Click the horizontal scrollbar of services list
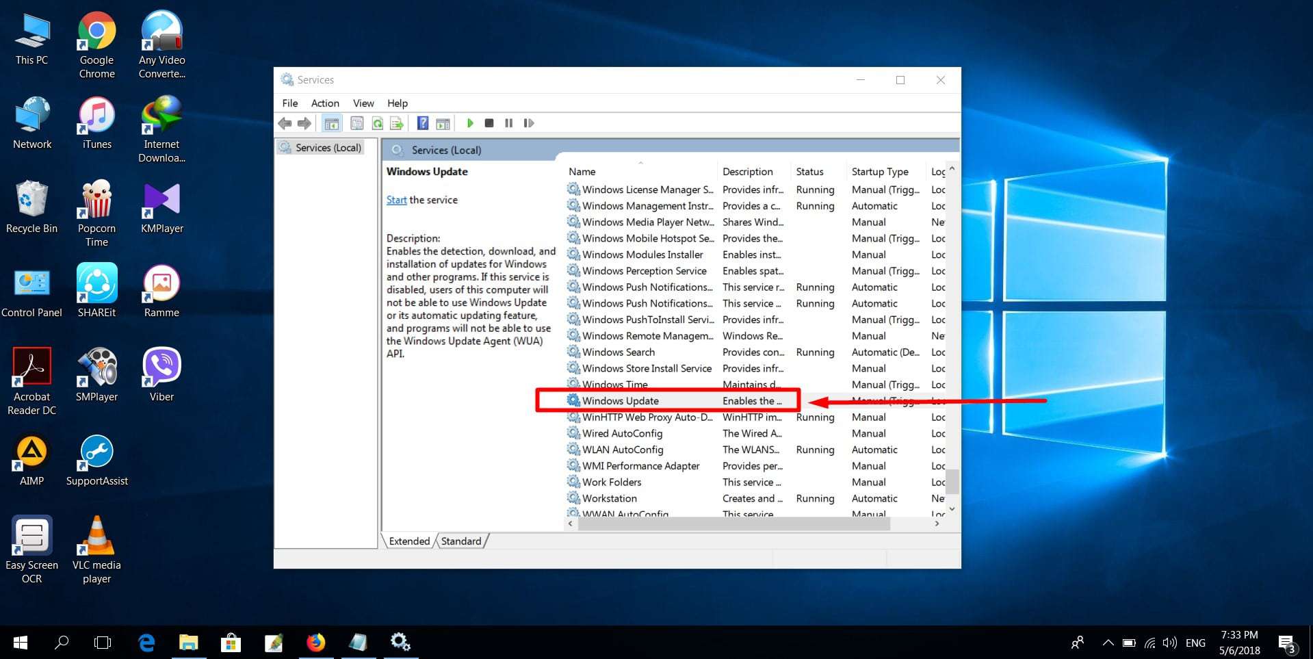Image resolution: width=1313 pixels, height=659 pixels. 733,524
